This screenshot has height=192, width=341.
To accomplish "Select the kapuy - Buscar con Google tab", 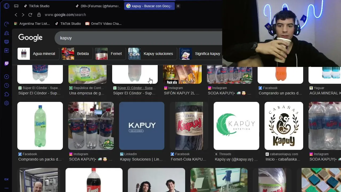I will [x=149, y=6].
